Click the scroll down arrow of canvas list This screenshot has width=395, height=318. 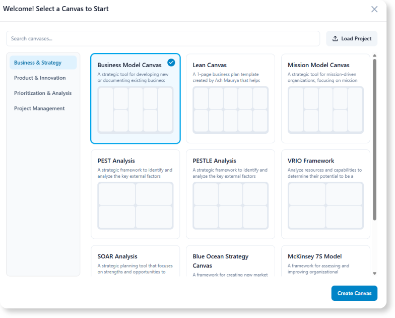click(374, 273)
